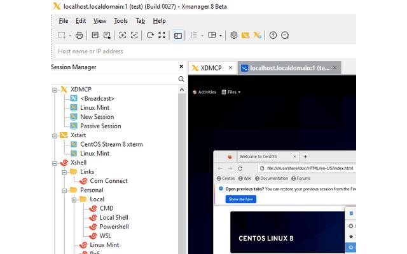Click the circular Refresh arrow icon
Screen dimensions: 407x254
point(150,35)
